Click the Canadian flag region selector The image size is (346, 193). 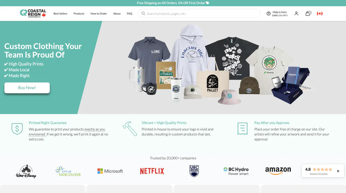click(320, 14)
